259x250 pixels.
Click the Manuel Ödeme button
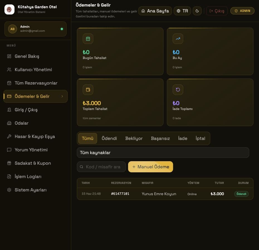150,167
